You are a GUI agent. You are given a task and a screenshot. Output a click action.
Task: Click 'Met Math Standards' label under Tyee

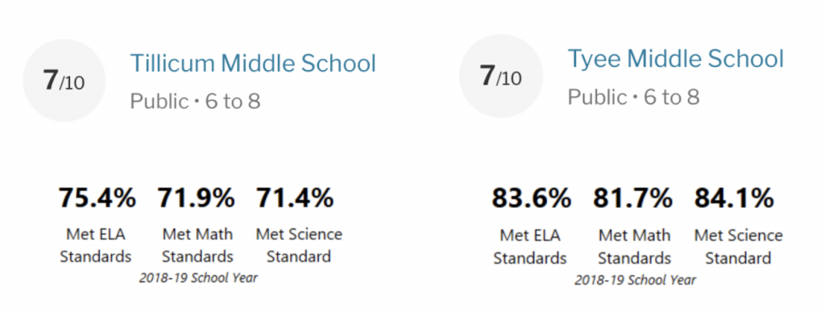(635, 247)
